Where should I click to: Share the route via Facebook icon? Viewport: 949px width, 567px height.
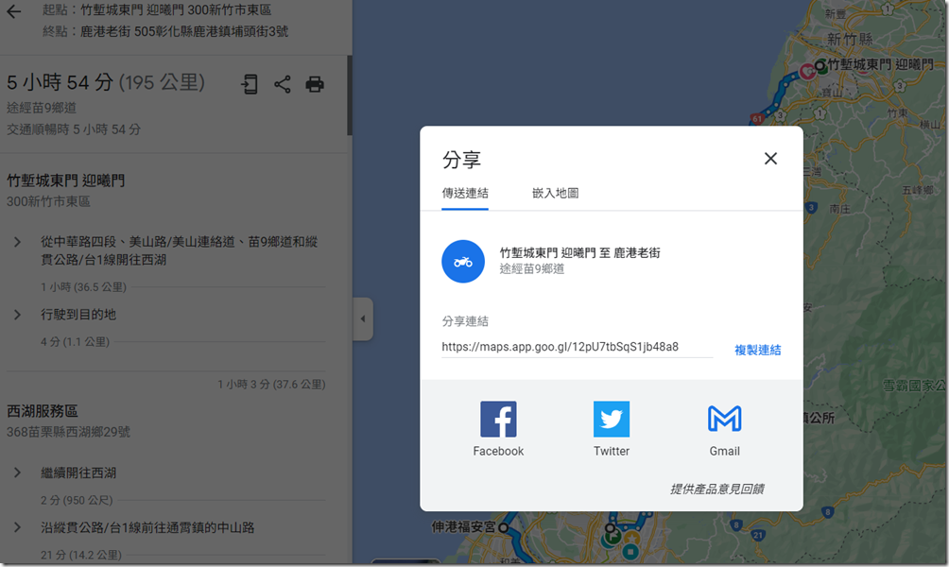coord(498,420)
